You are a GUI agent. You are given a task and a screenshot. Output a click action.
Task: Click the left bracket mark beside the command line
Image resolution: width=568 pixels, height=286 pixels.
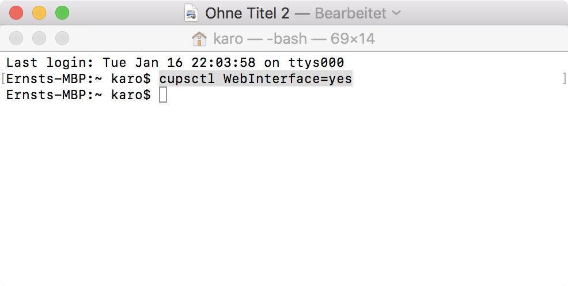3,78
